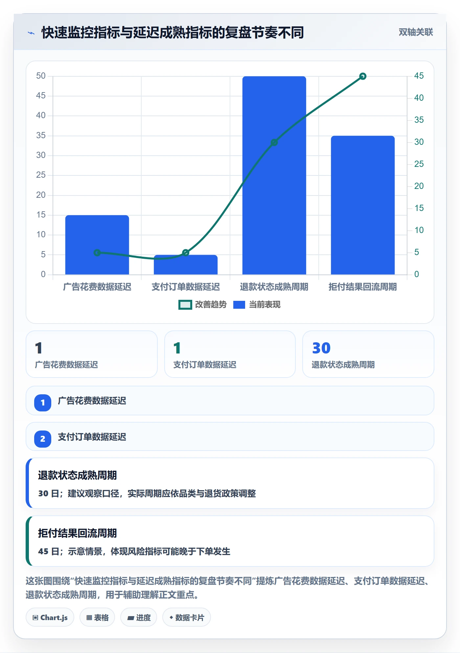Click the blue number 1 badge in the list
The height and width of the screenshot is (653, 460).
click(x=43, y=403)
